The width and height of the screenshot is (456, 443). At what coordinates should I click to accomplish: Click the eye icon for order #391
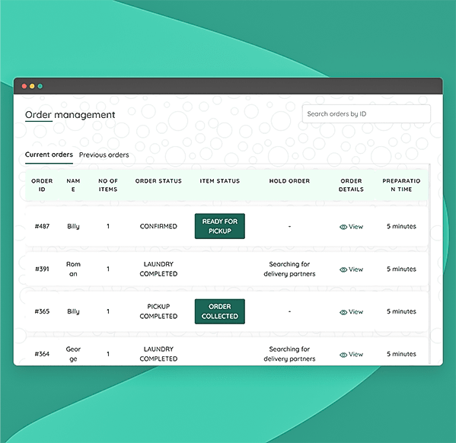[343, 269]
